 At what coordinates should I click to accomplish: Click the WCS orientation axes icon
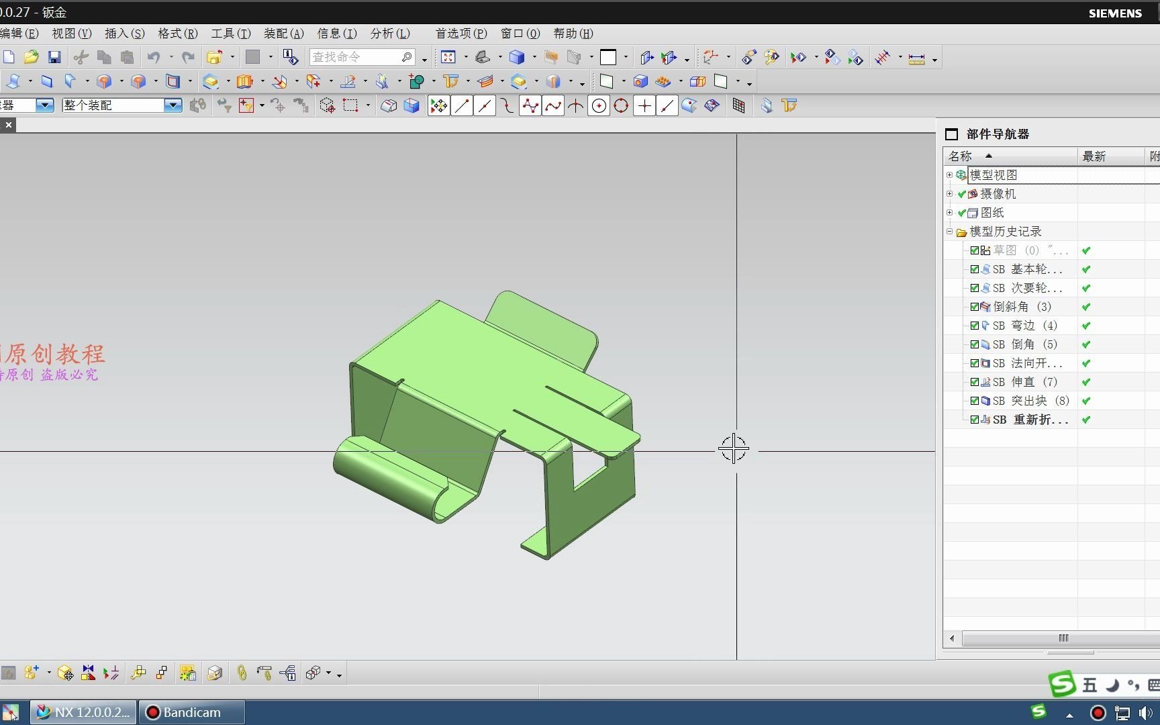[x=710, y=57]
